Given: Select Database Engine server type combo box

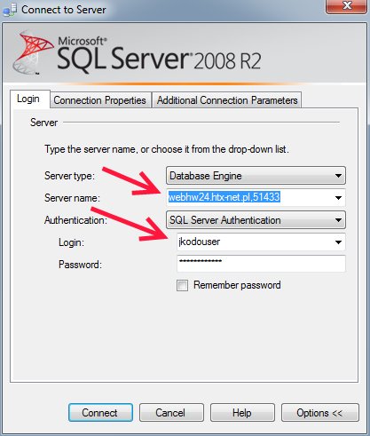Looking at the screenshot, I should [256, 176].
